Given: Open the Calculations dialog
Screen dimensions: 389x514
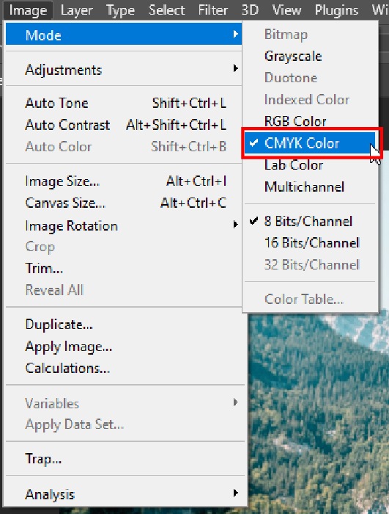Looking at the screenshot, I should click(124, 368).
